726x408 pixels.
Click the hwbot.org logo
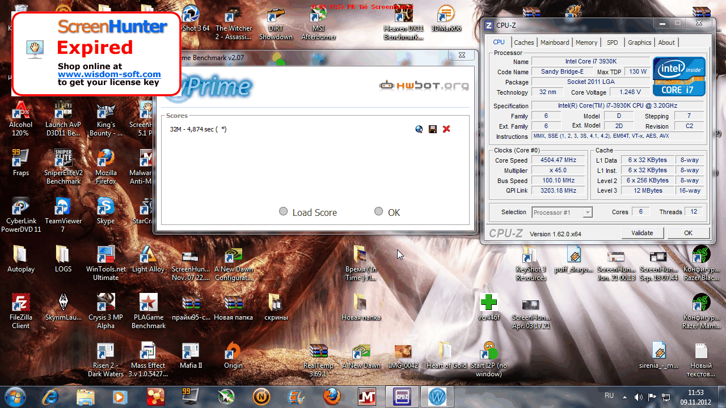[x=424, y=86]
